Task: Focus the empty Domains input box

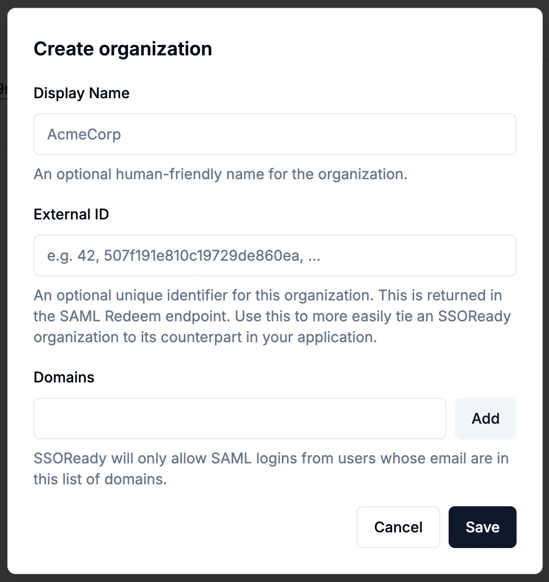Action: click(239, 418)
